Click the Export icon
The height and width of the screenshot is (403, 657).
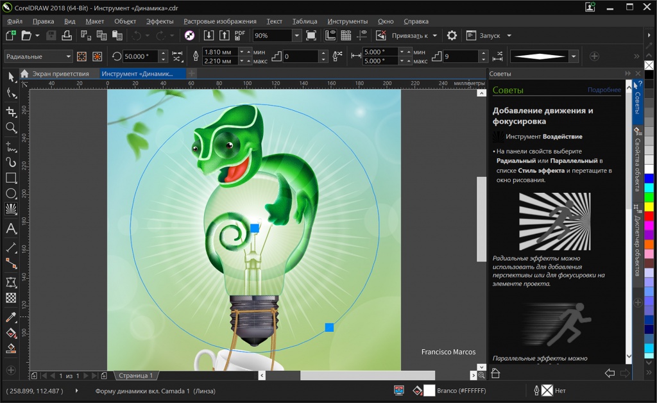(224, 36)
